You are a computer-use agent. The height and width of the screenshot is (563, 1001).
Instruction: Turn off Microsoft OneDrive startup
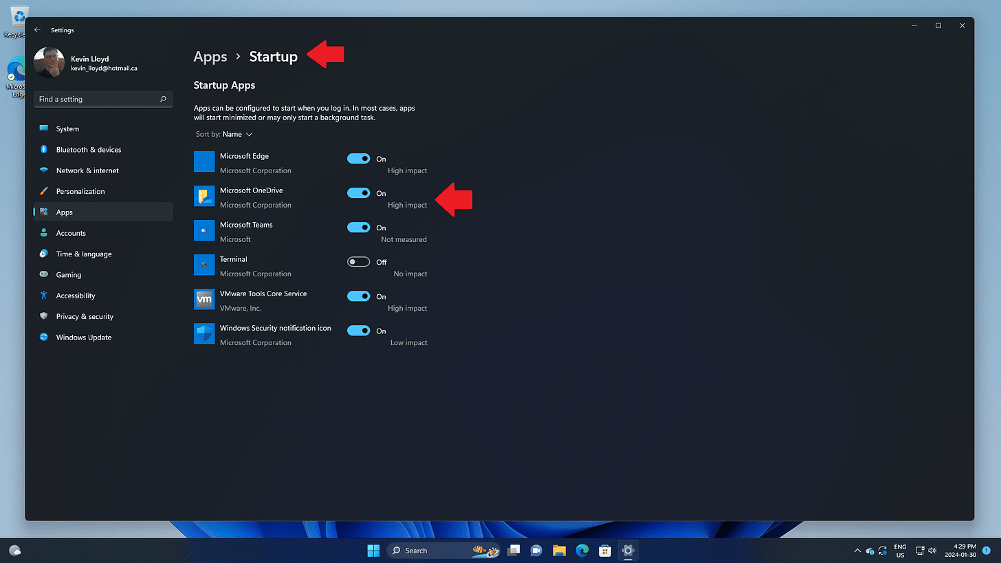pos(358,192)
